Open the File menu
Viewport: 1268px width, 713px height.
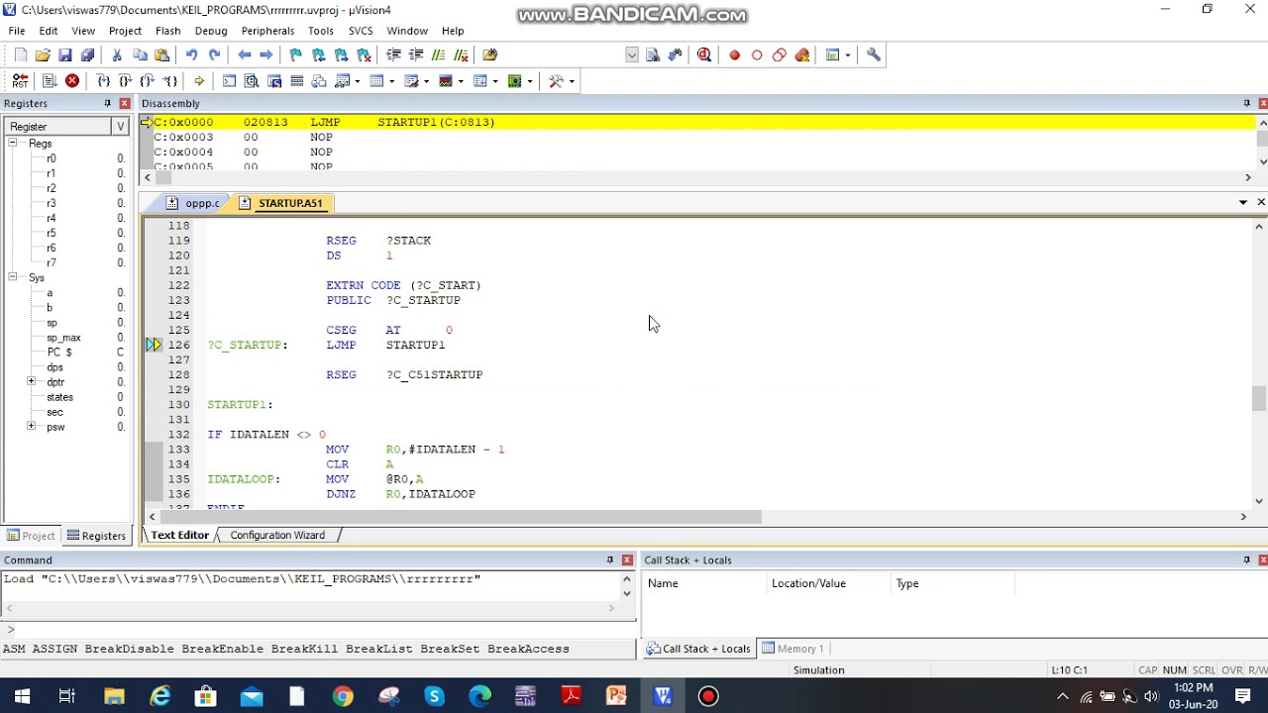tap(17, 31)
